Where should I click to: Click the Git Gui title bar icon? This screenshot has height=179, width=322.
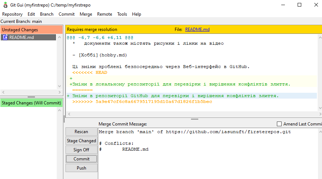pos(5,5)
